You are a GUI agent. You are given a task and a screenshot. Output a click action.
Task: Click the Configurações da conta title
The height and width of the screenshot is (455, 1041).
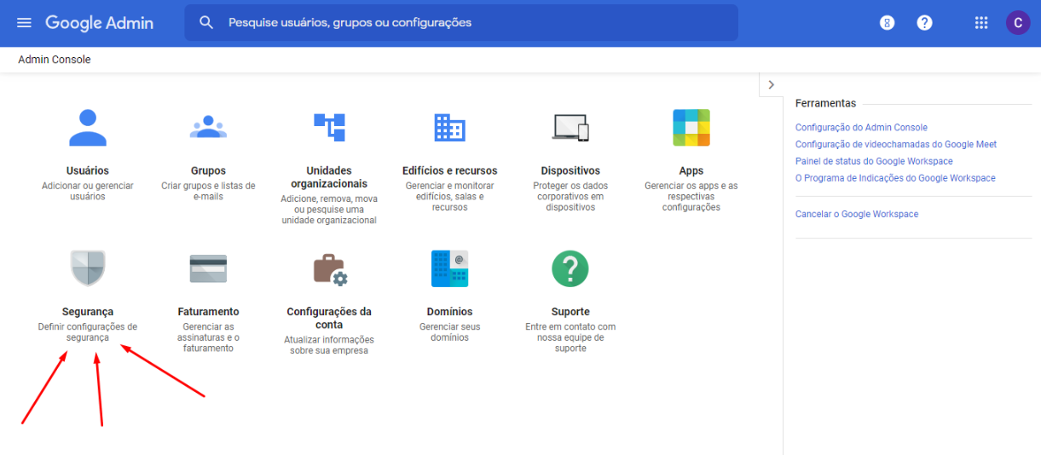tap(329, 318)
